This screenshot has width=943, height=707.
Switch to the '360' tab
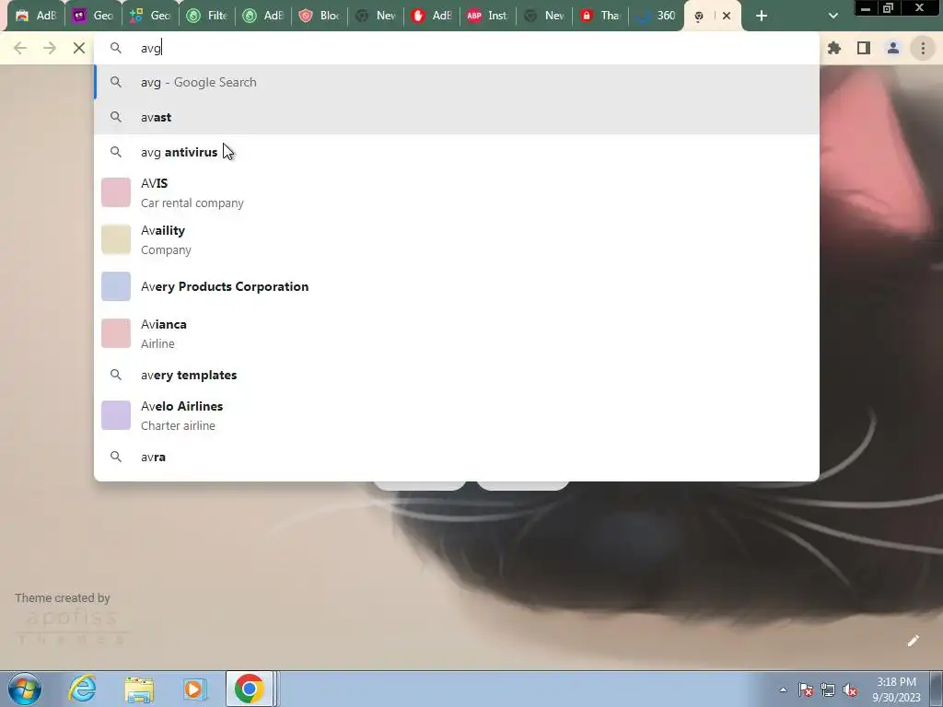pos(656,16)
